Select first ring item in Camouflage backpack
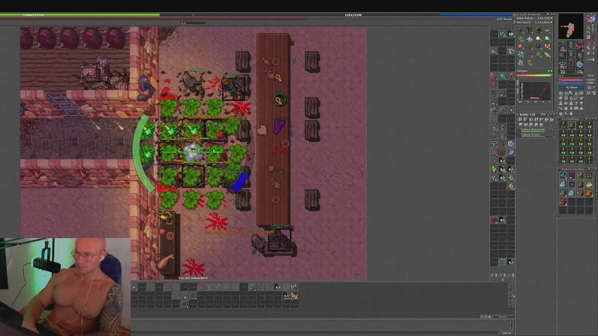This screenshot has height=336, width=598. 563,126
